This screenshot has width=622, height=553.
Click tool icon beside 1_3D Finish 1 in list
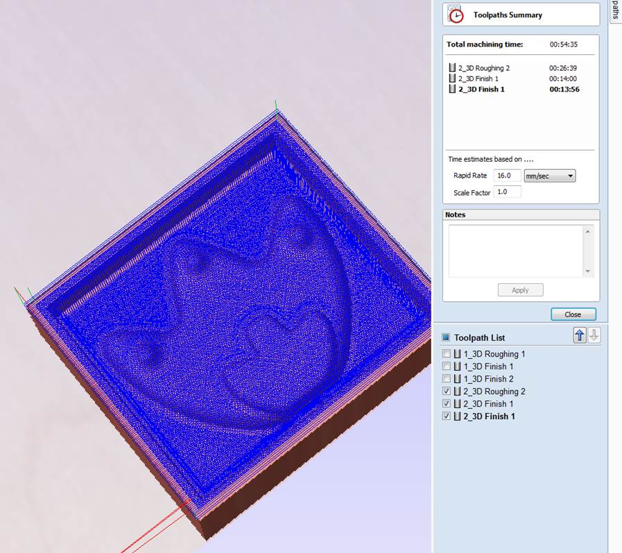click(x=458, y=366)
